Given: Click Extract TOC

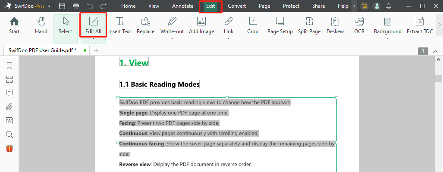Looking at the screenshot, I should [420, 26].
